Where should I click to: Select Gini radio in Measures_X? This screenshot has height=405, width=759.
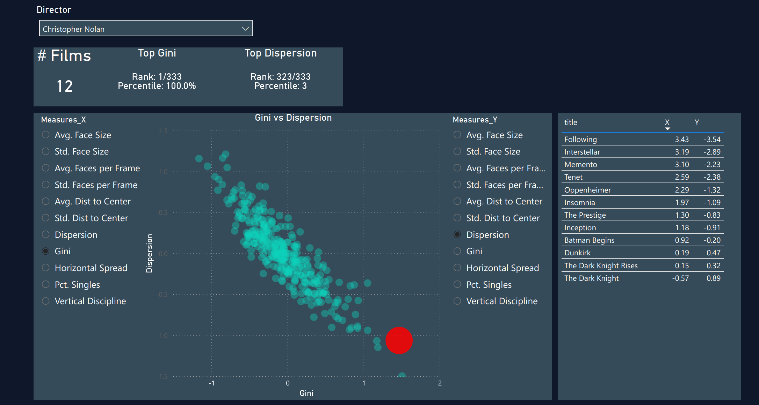coord(45,251)
